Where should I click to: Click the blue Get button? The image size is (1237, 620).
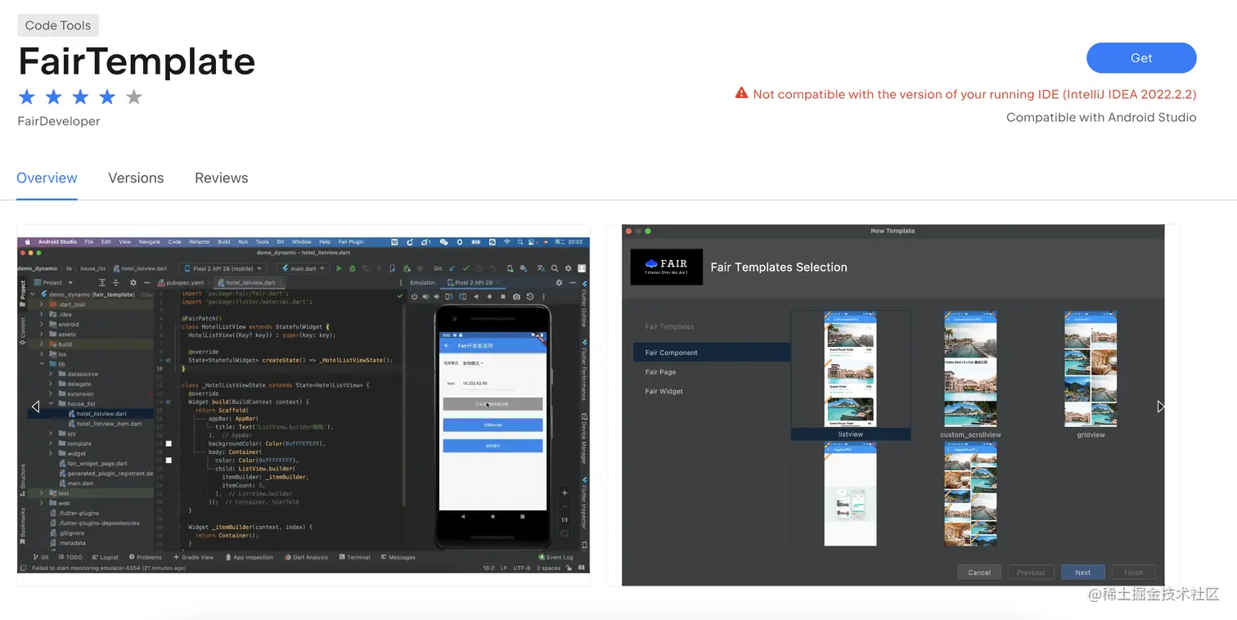(x=1141, y=58)
